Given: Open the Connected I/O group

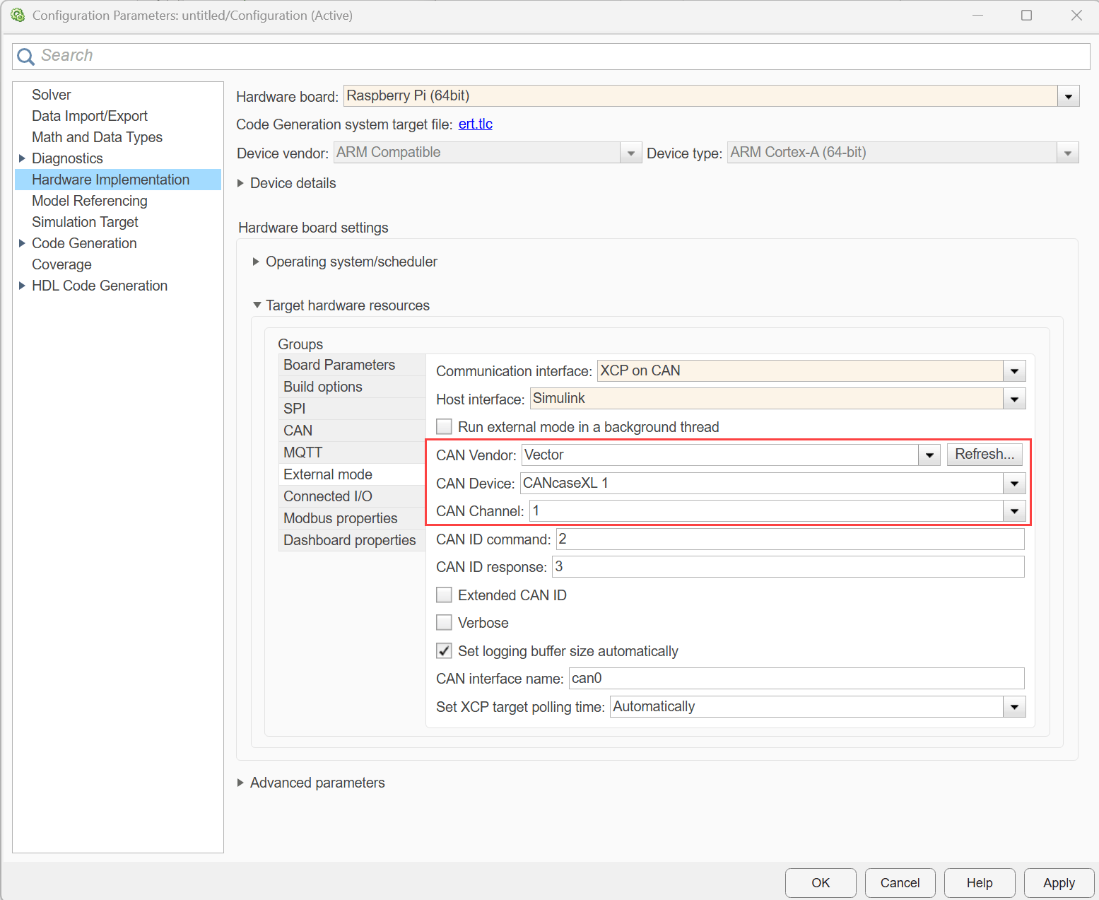Looking at the screenshot, I should click(x=352, y=496).
